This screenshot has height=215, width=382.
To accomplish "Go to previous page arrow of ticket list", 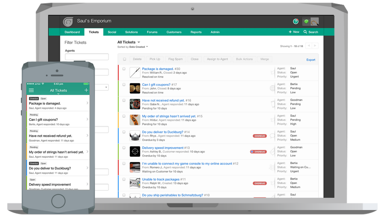I will click(308, 46).
